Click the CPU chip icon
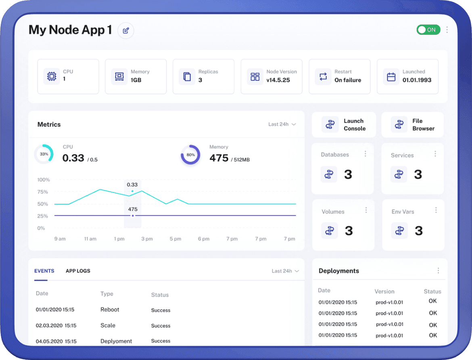Image resolution: width=472 pixels, height=360 pixels. point(52,76)
